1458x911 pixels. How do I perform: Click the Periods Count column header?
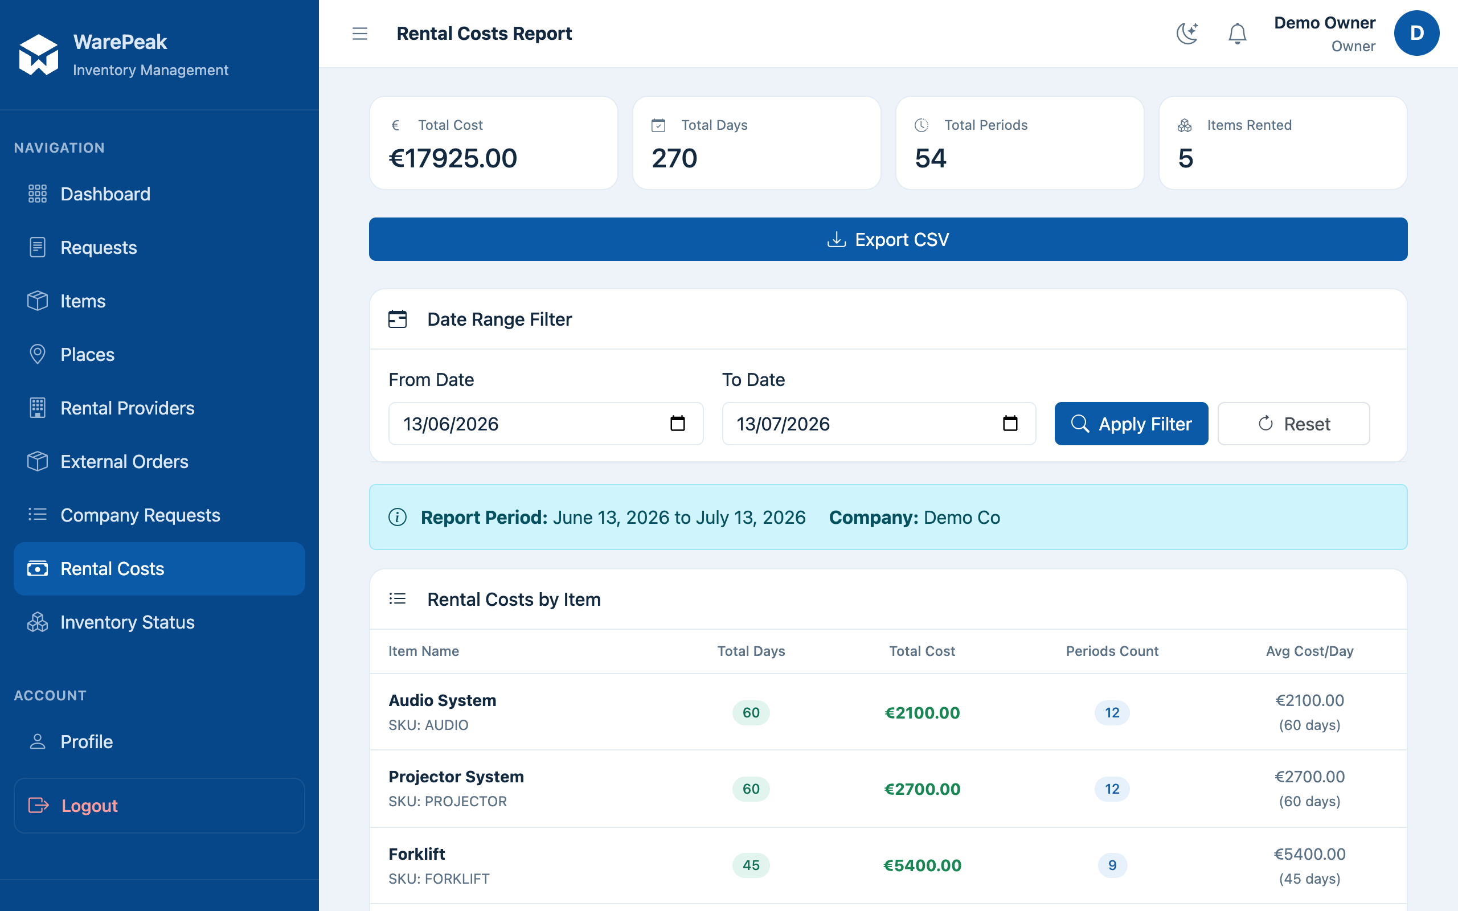point(1112,651)
